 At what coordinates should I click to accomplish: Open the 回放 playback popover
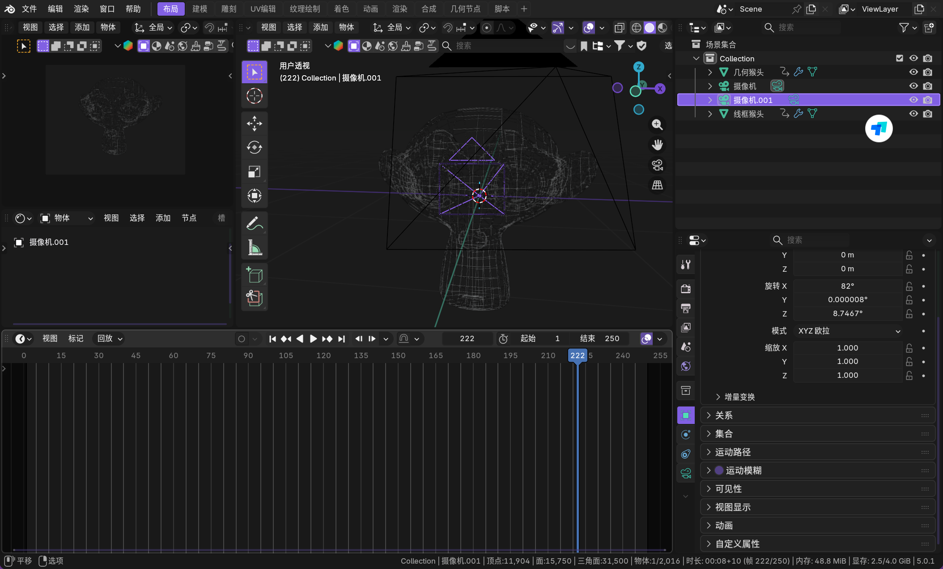[x=110, y=339]
